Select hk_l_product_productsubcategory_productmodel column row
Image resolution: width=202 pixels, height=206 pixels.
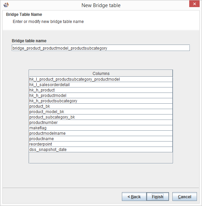pos(101,79)
